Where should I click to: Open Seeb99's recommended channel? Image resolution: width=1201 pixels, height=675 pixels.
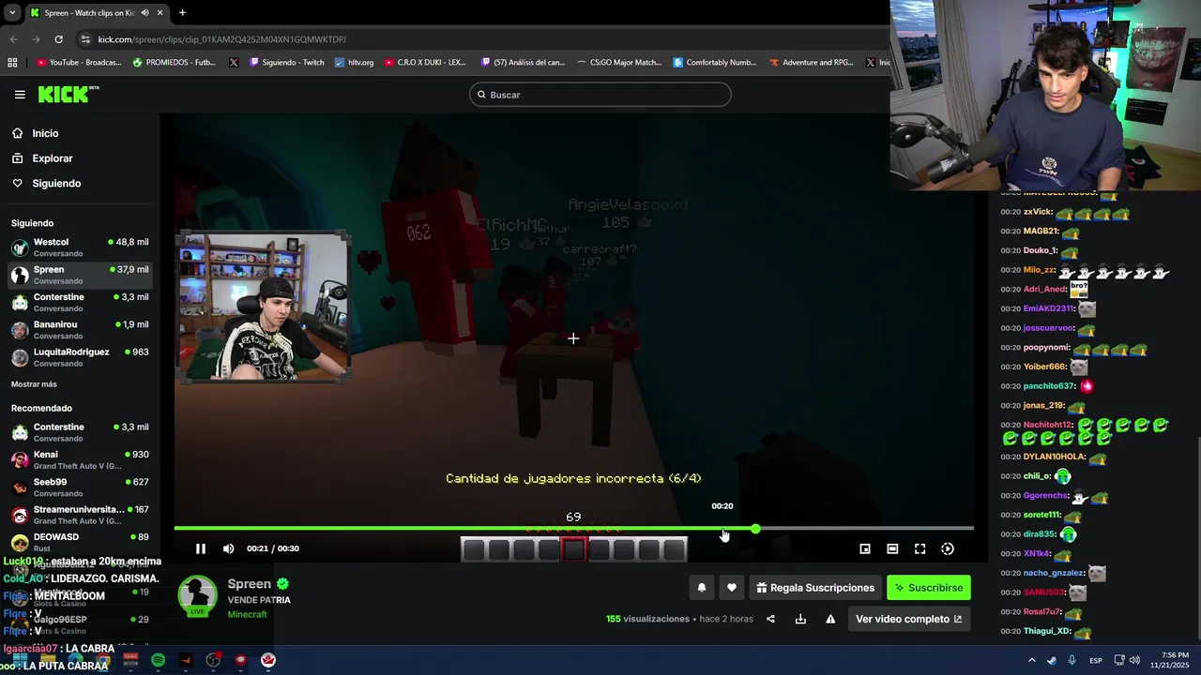point(81,487)
